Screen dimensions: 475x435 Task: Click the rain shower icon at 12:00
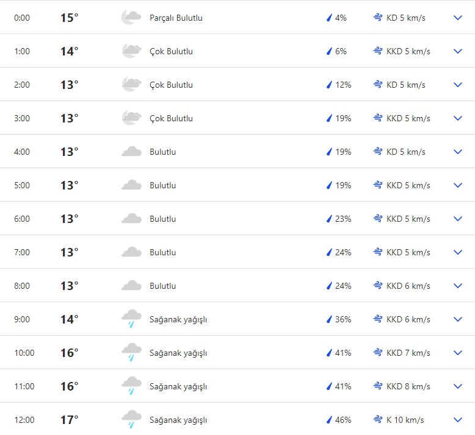pyautogui.click(x=131, y=419)
